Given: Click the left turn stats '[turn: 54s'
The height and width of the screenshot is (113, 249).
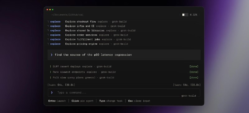Looking at the screenshot, I should tap(61, 85).
